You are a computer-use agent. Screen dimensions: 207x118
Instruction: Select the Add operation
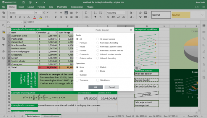(x=77, y=71)
